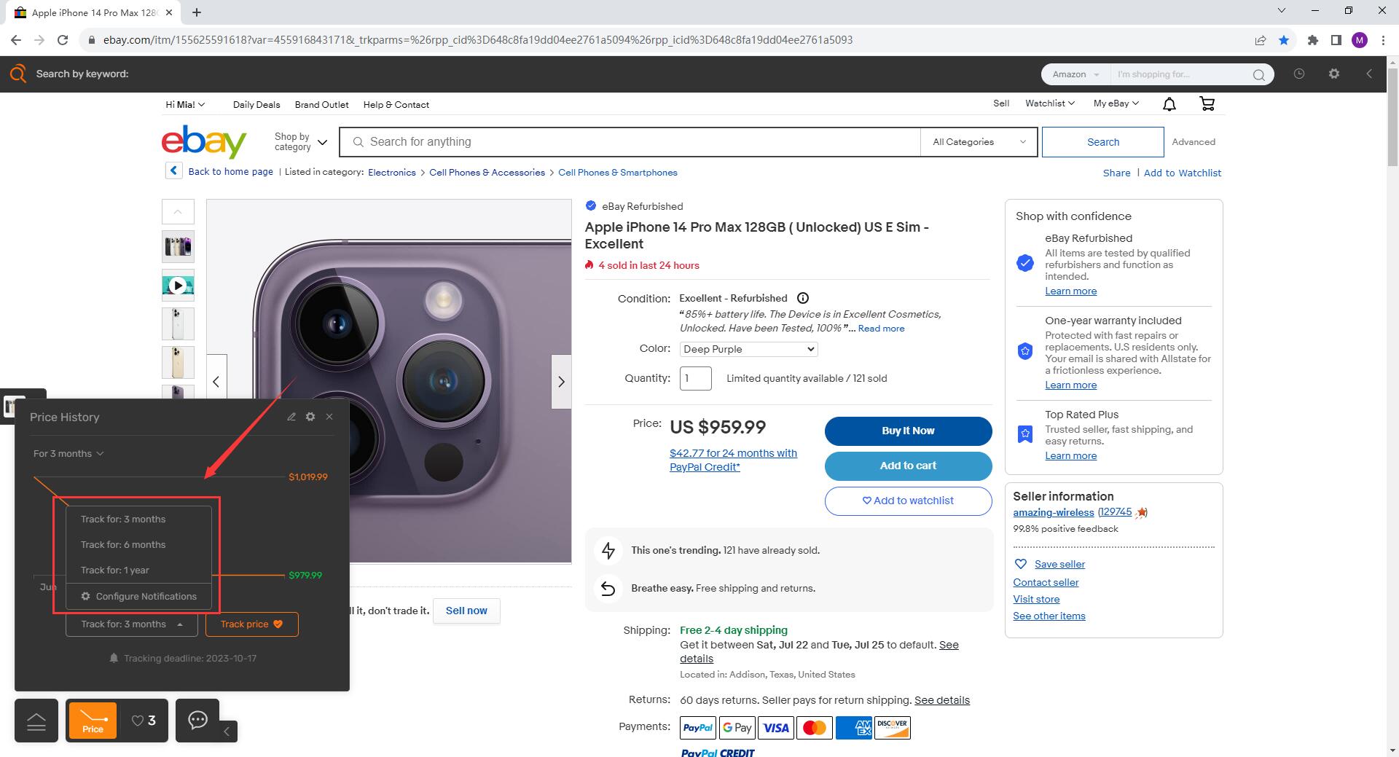Open the eBay notifications bell
Viewport: 1399px width, 757px height.
[x=1169, y=104]
